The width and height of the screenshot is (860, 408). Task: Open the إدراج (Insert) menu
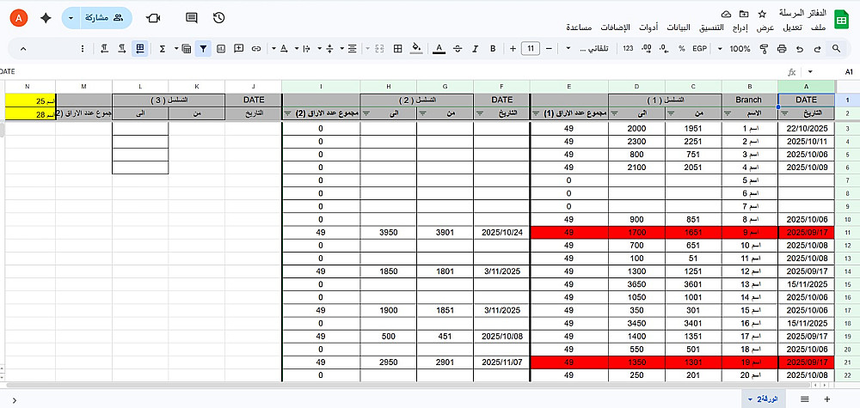741,27
